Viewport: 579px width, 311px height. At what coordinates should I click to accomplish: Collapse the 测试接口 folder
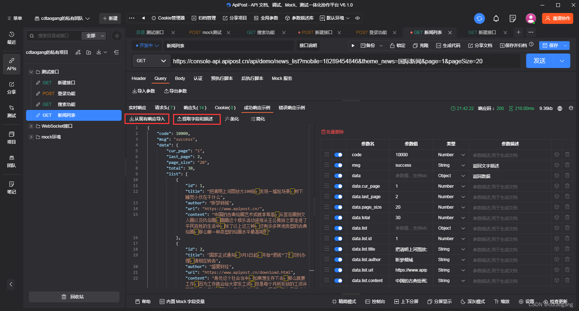(31, 72)
